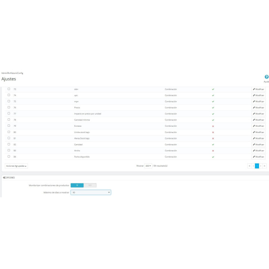Viewport: 269px width, 269px height.
Task: Select page 1 in pagination
Action: click(257, 166)
